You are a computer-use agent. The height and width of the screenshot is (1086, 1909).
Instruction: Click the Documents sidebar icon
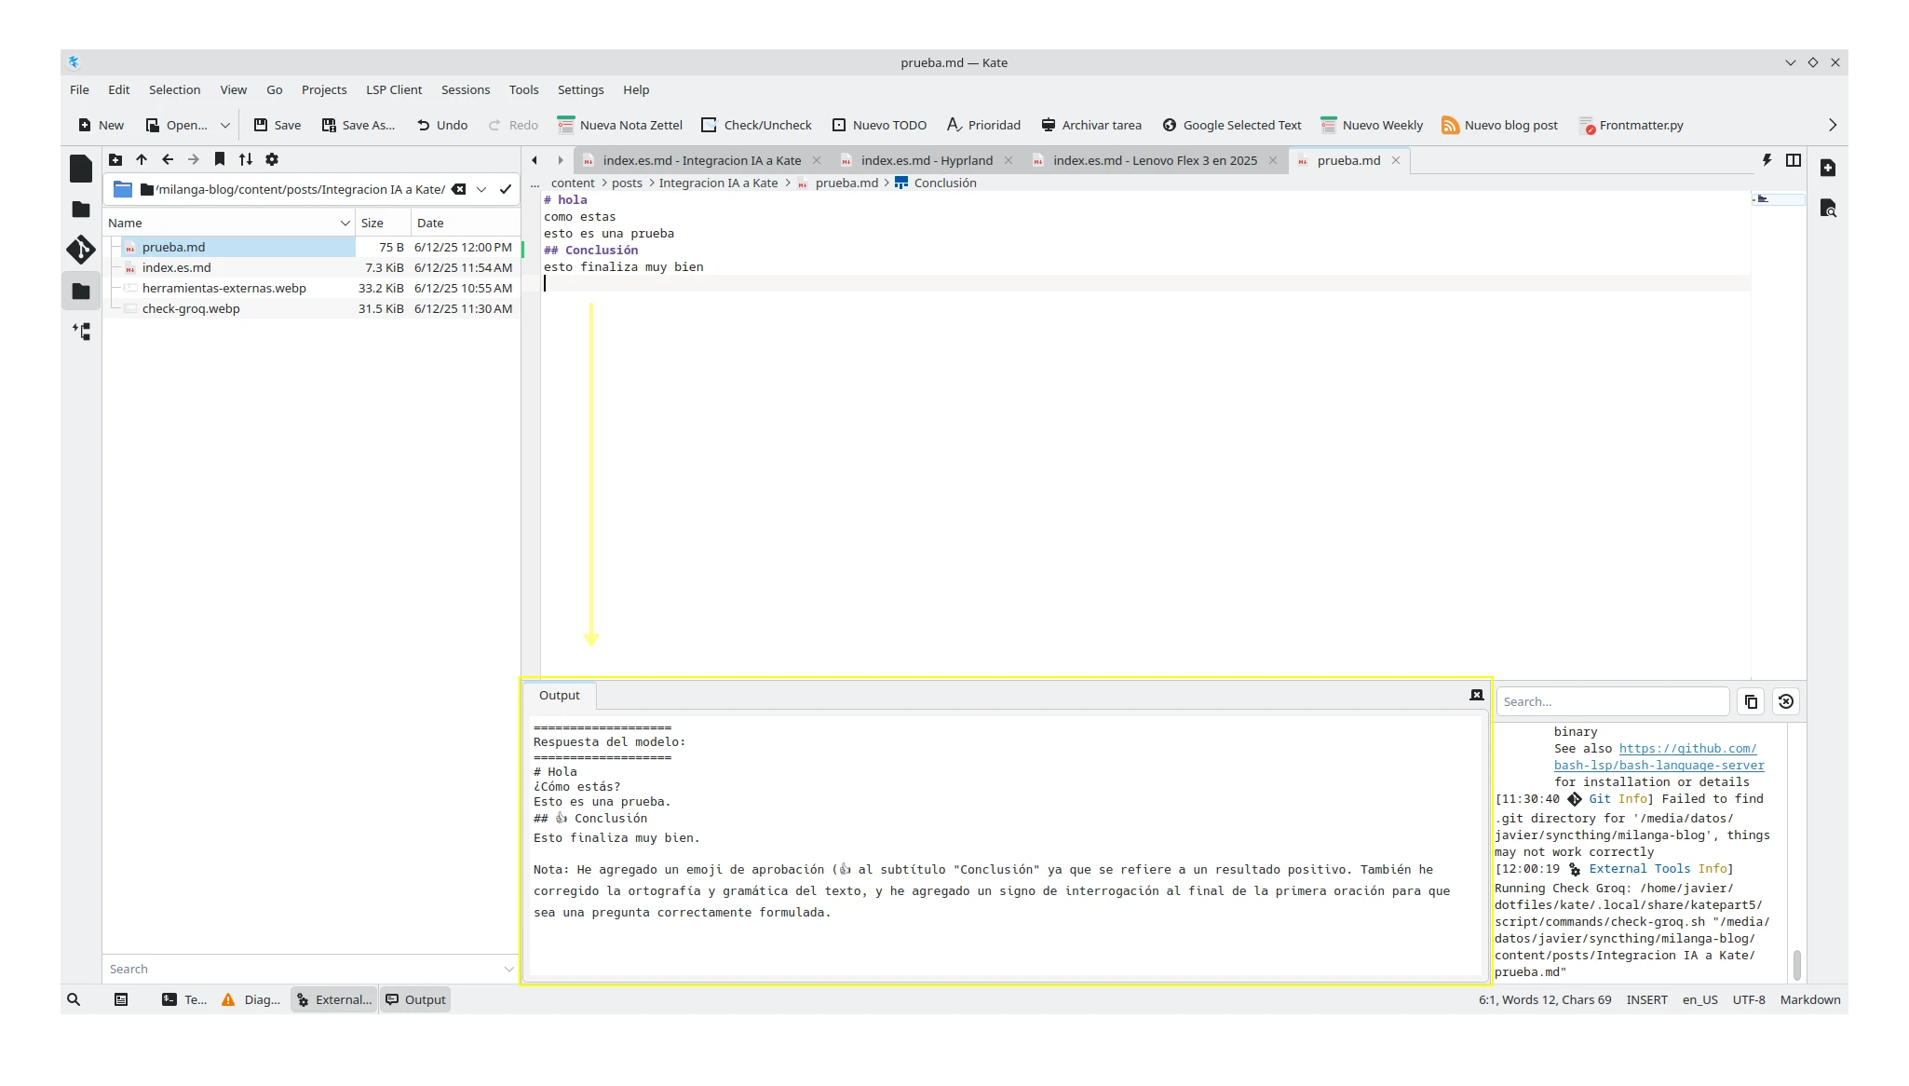81,169
